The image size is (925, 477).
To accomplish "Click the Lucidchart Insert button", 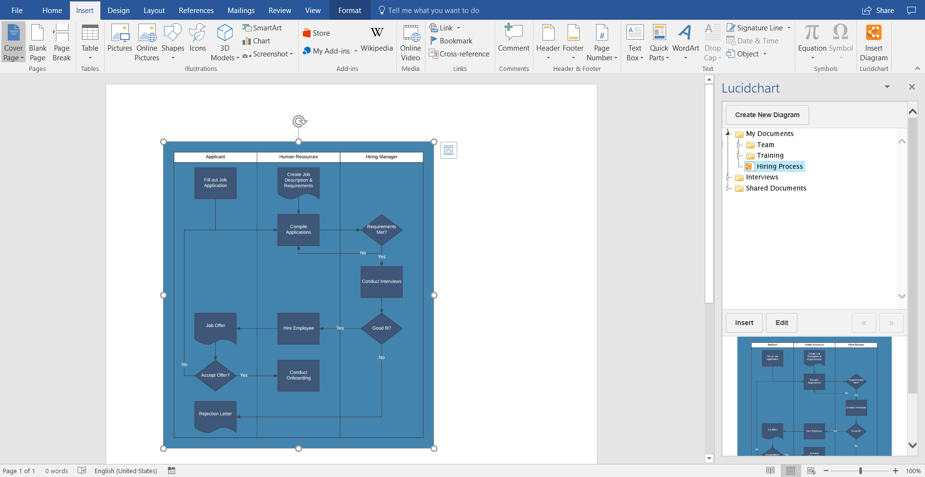I will [x=744, y=323].
